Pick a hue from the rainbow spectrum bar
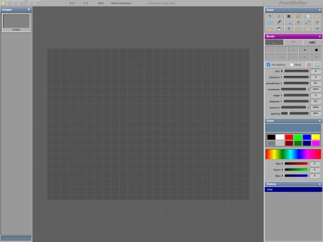This screenshot has width=323, height=242. click(293, 154)
